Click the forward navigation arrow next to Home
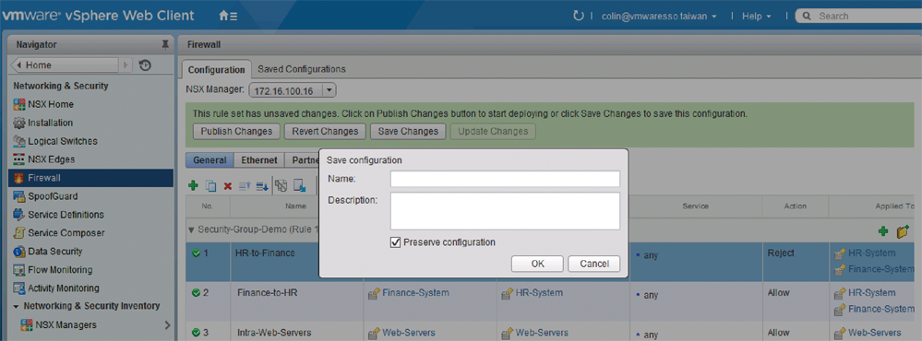The image size is (922, 341). coord(126,65)
